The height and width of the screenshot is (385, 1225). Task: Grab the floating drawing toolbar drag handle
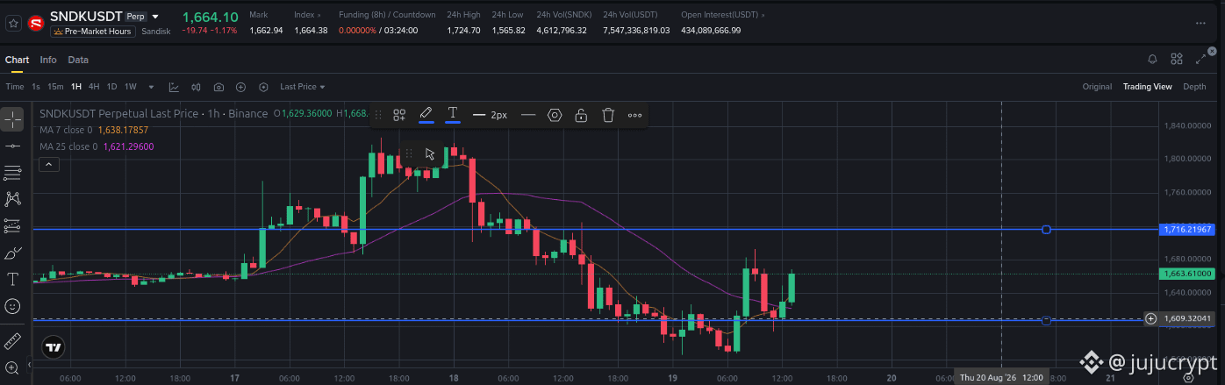(378, 115)
